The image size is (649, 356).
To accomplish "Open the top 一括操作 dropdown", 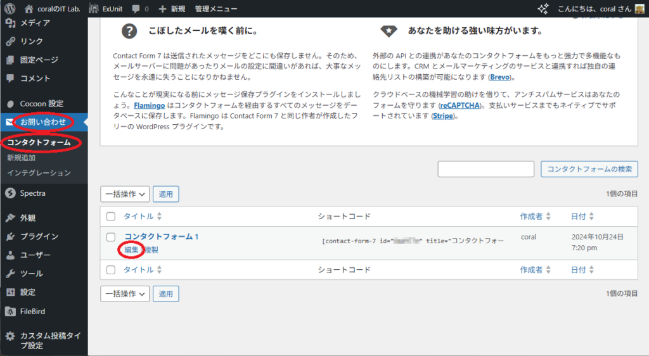I will pos(125,194).
